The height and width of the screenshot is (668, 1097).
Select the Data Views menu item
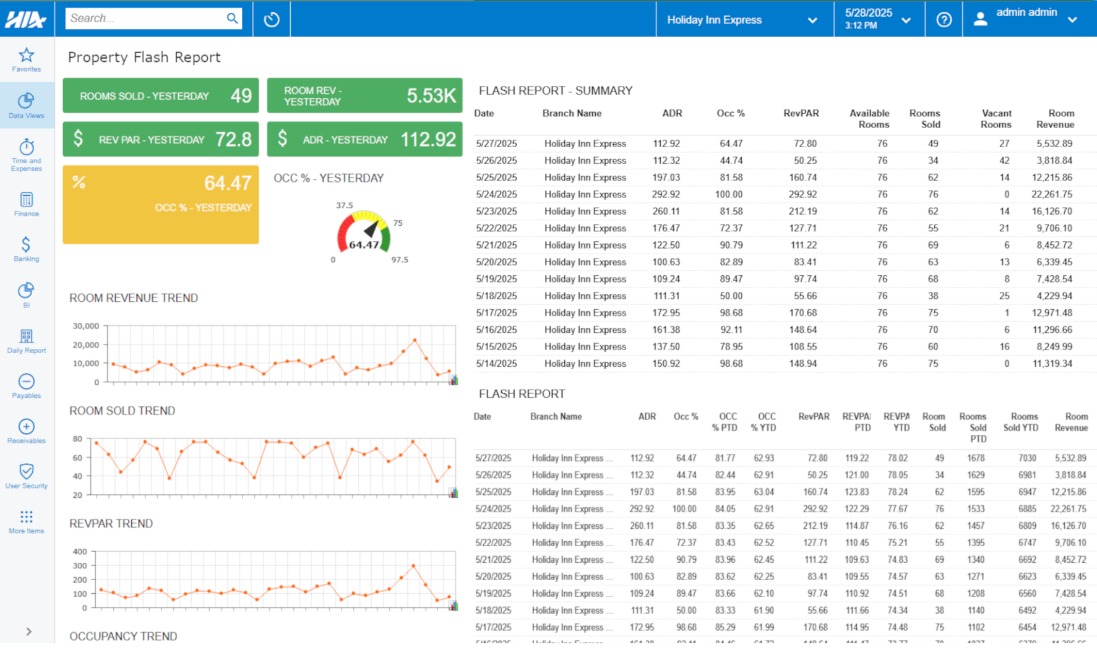coord(26,106)
